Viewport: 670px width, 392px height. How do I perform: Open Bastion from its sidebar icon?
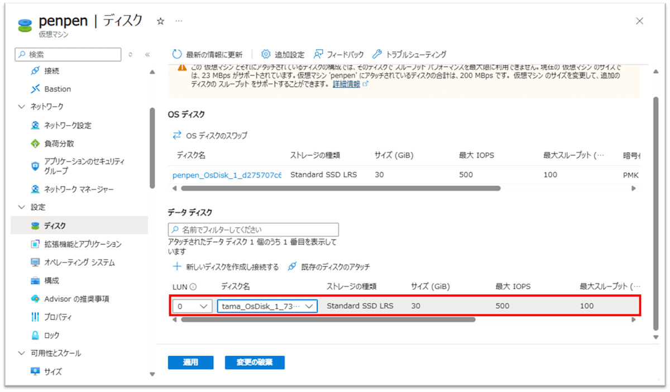point(35,89)
